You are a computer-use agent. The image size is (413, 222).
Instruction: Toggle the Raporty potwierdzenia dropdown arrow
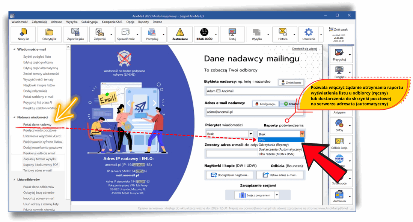(302, 134)
